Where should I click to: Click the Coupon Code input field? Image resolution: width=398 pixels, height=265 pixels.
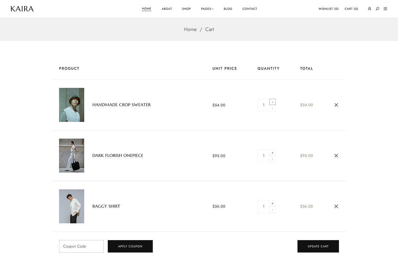81,246
